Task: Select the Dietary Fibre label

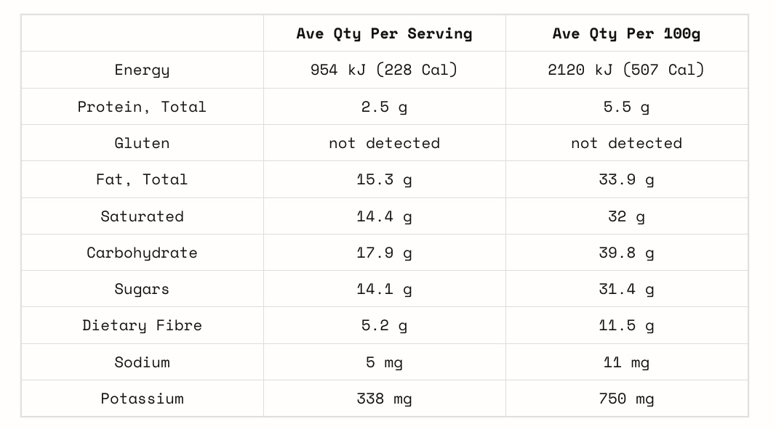Action: [x=142, y=325]
